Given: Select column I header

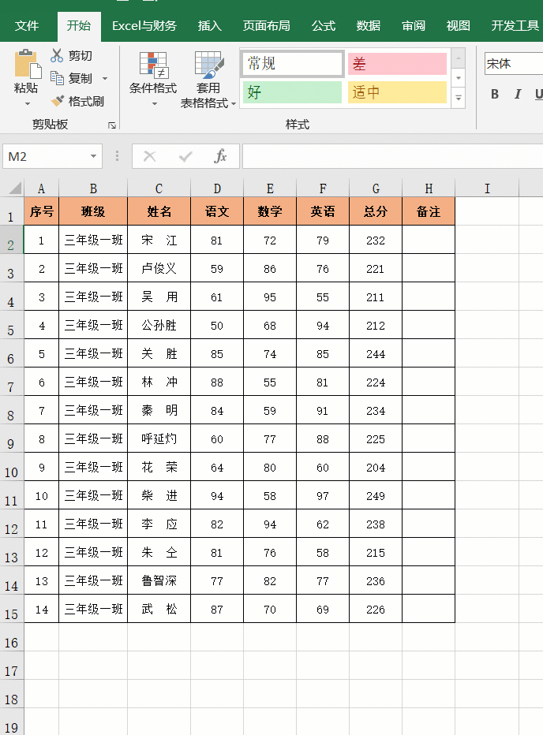Looking at the screenshot, I should pyautogui.click(x=487, y=188).
